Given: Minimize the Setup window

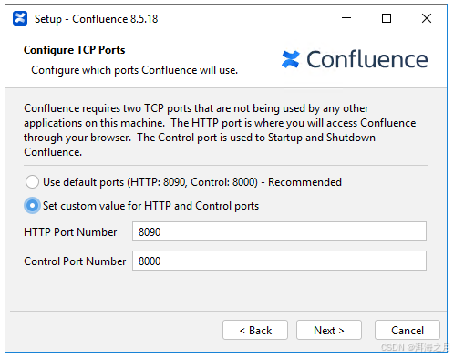Looking at the screenshot, I should (346, 18).
